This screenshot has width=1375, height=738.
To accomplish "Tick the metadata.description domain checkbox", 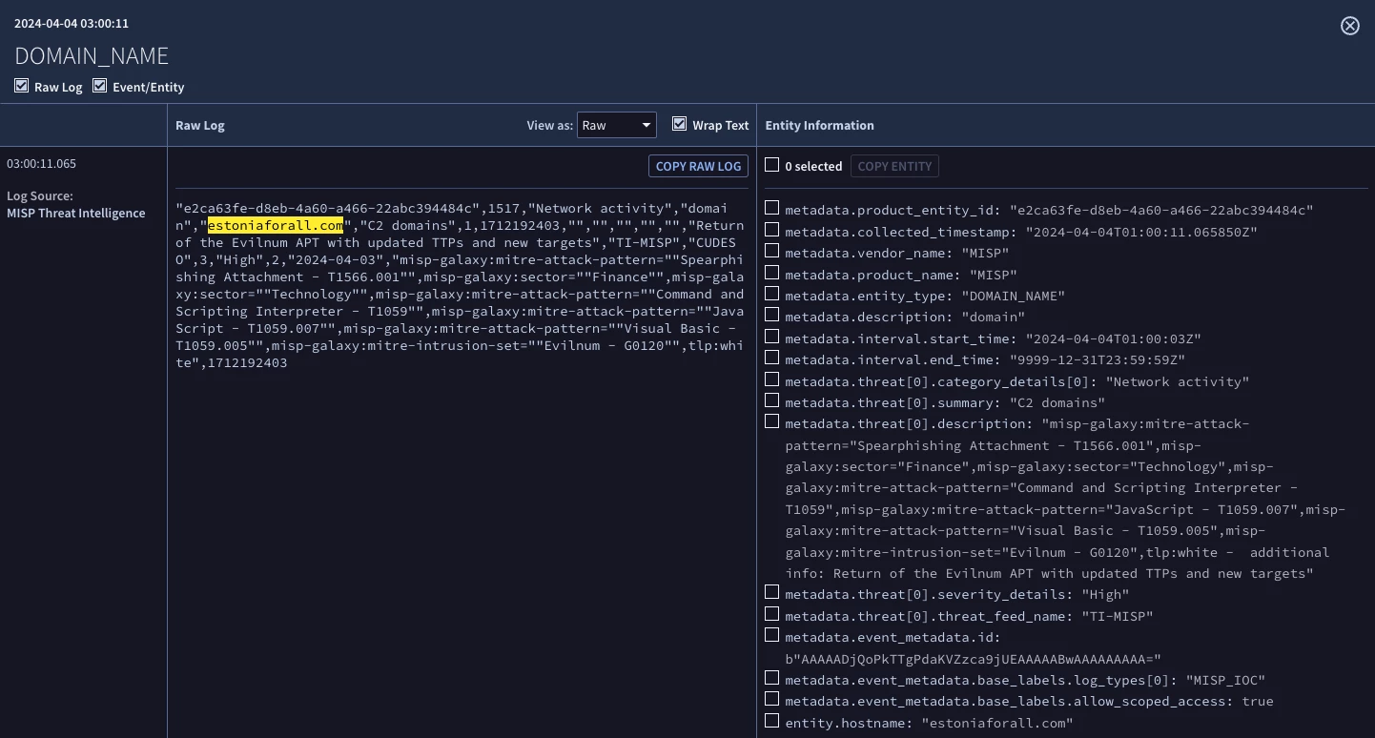I will point(772,315).
